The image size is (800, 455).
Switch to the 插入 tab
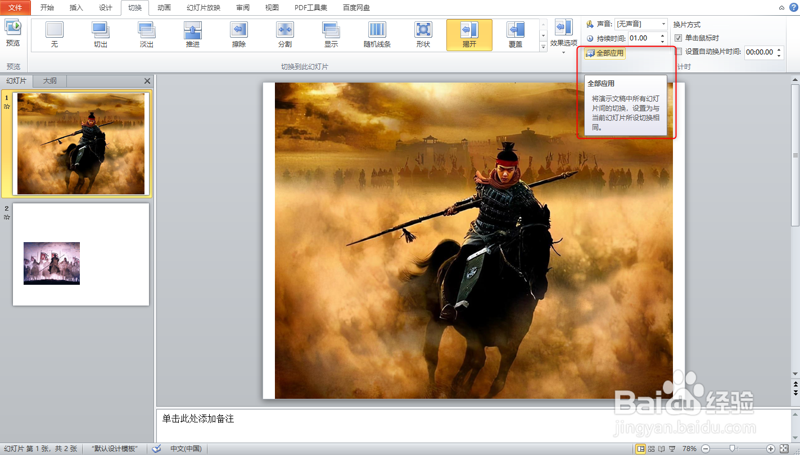76,8
